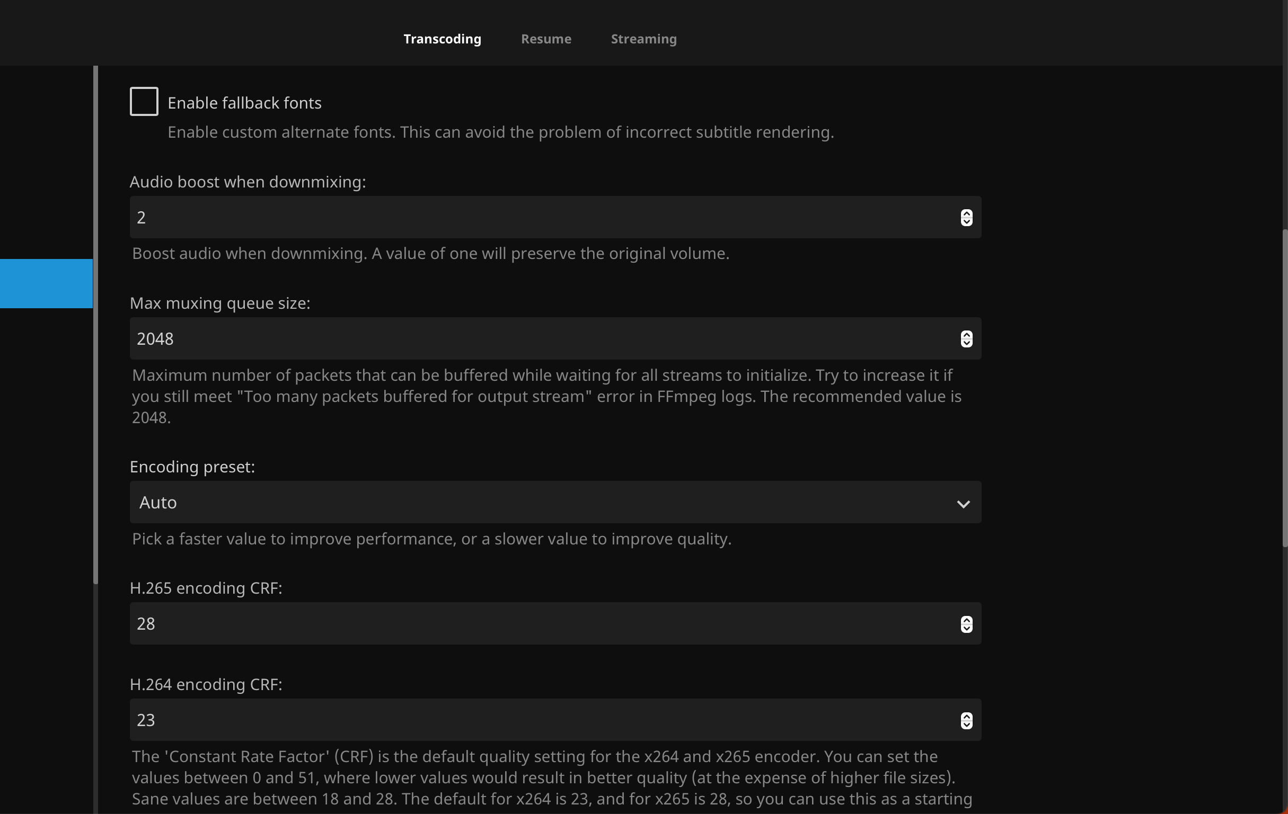Viewport: 1288px width, 814px height.
Task: Focus the Max muxing queue size field
Action: click(535, 339)
